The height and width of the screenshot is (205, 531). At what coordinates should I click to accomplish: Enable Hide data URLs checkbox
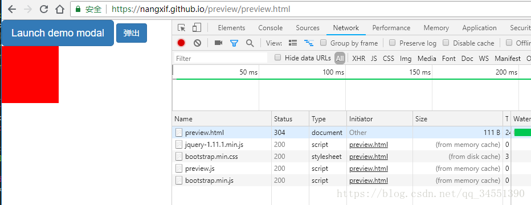[x=277, y=58]
